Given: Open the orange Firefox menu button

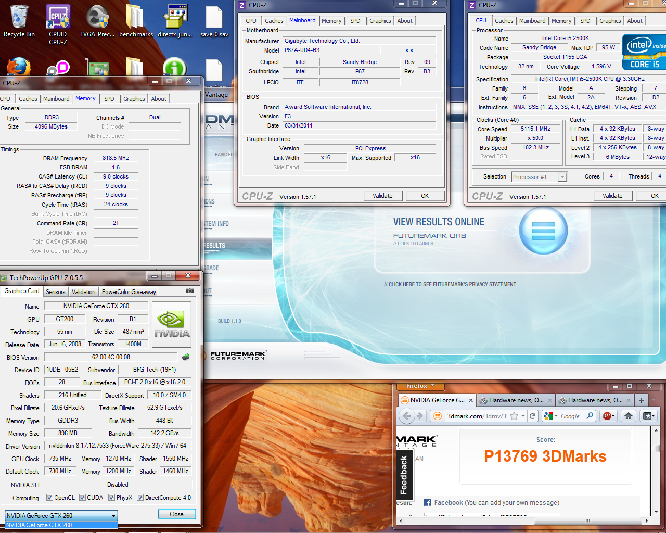Looking at the screenshot, I should (420, 386).
